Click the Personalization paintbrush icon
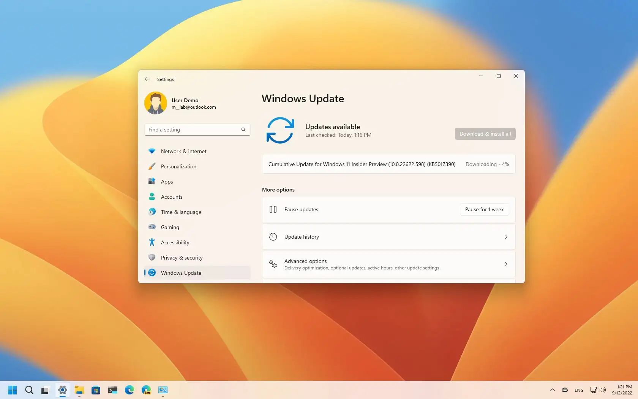 pyautogui.click(x=152, y=166)
